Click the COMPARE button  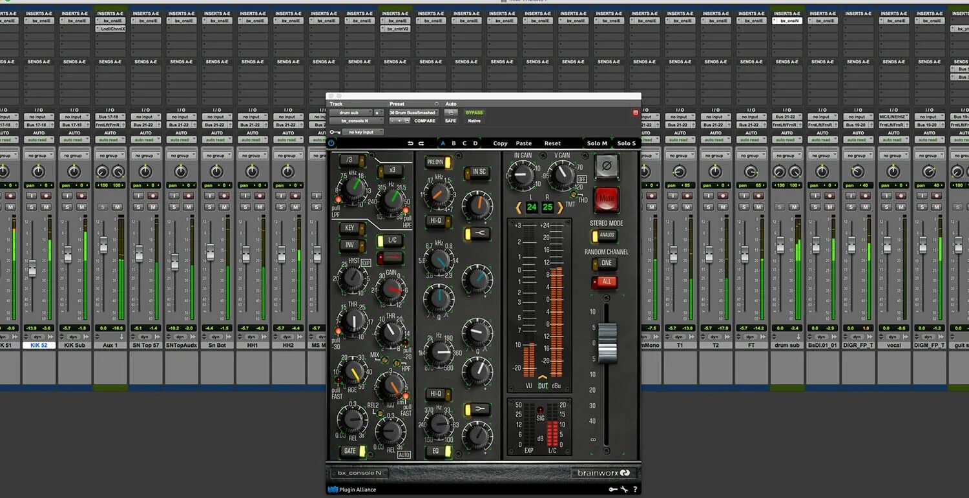point(424,121)
